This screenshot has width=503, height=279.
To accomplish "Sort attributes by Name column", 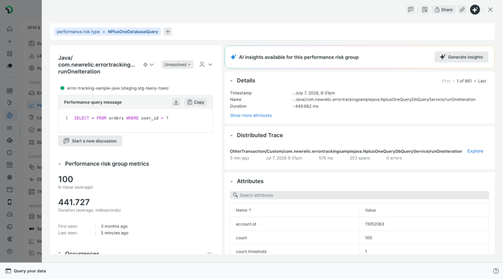I will tap(244, 210).
